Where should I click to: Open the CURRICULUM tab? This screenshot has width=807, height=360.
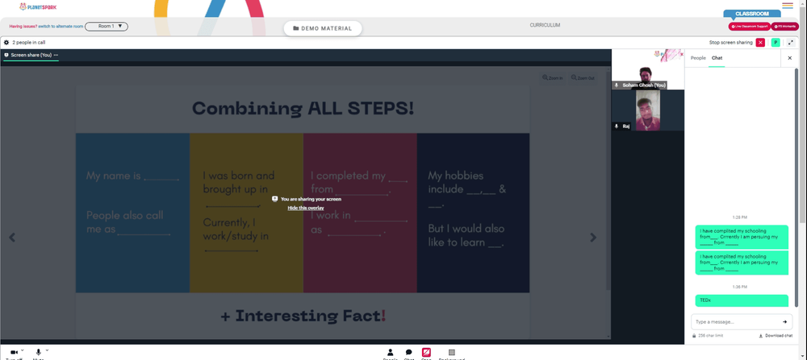[x=545, y=25]
